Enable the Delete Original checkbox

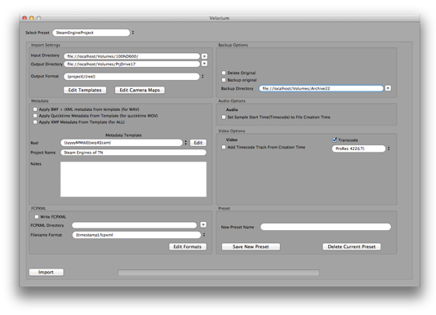[x=224, y=73]
